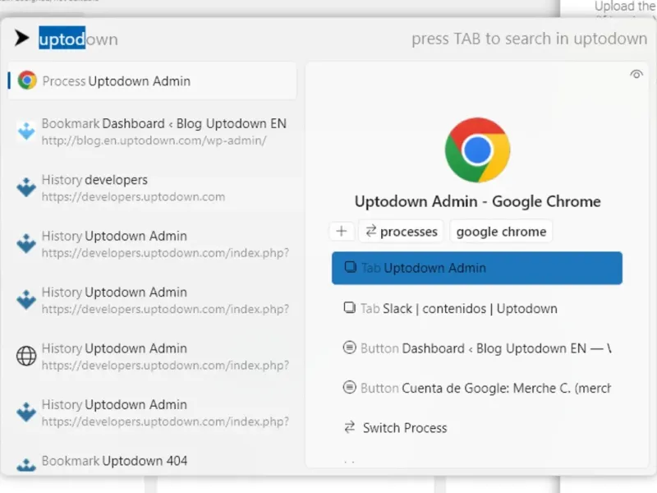The image size is (657, 493).
Task: Click the press TAB to search in uptodown hint
Action: tap(529, 39)
